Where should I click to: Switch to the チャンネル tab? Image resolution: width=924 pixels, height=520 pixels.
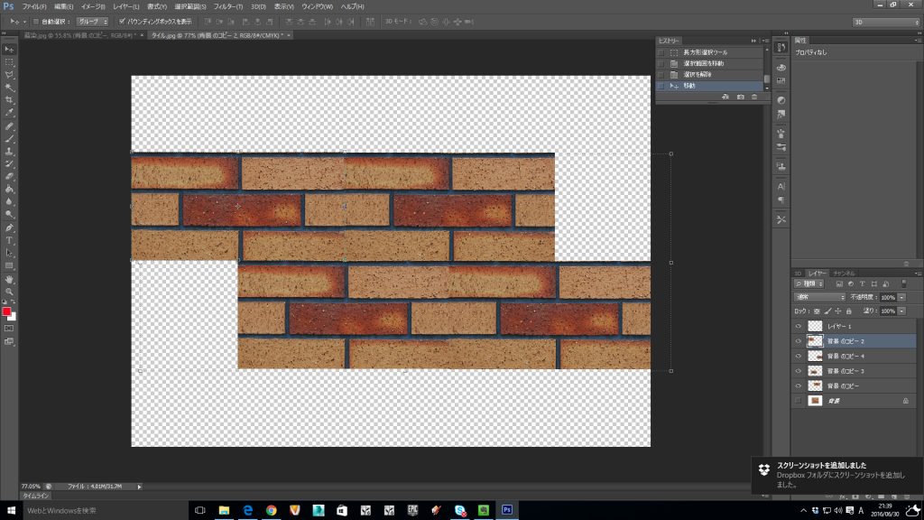pos(844,273)
